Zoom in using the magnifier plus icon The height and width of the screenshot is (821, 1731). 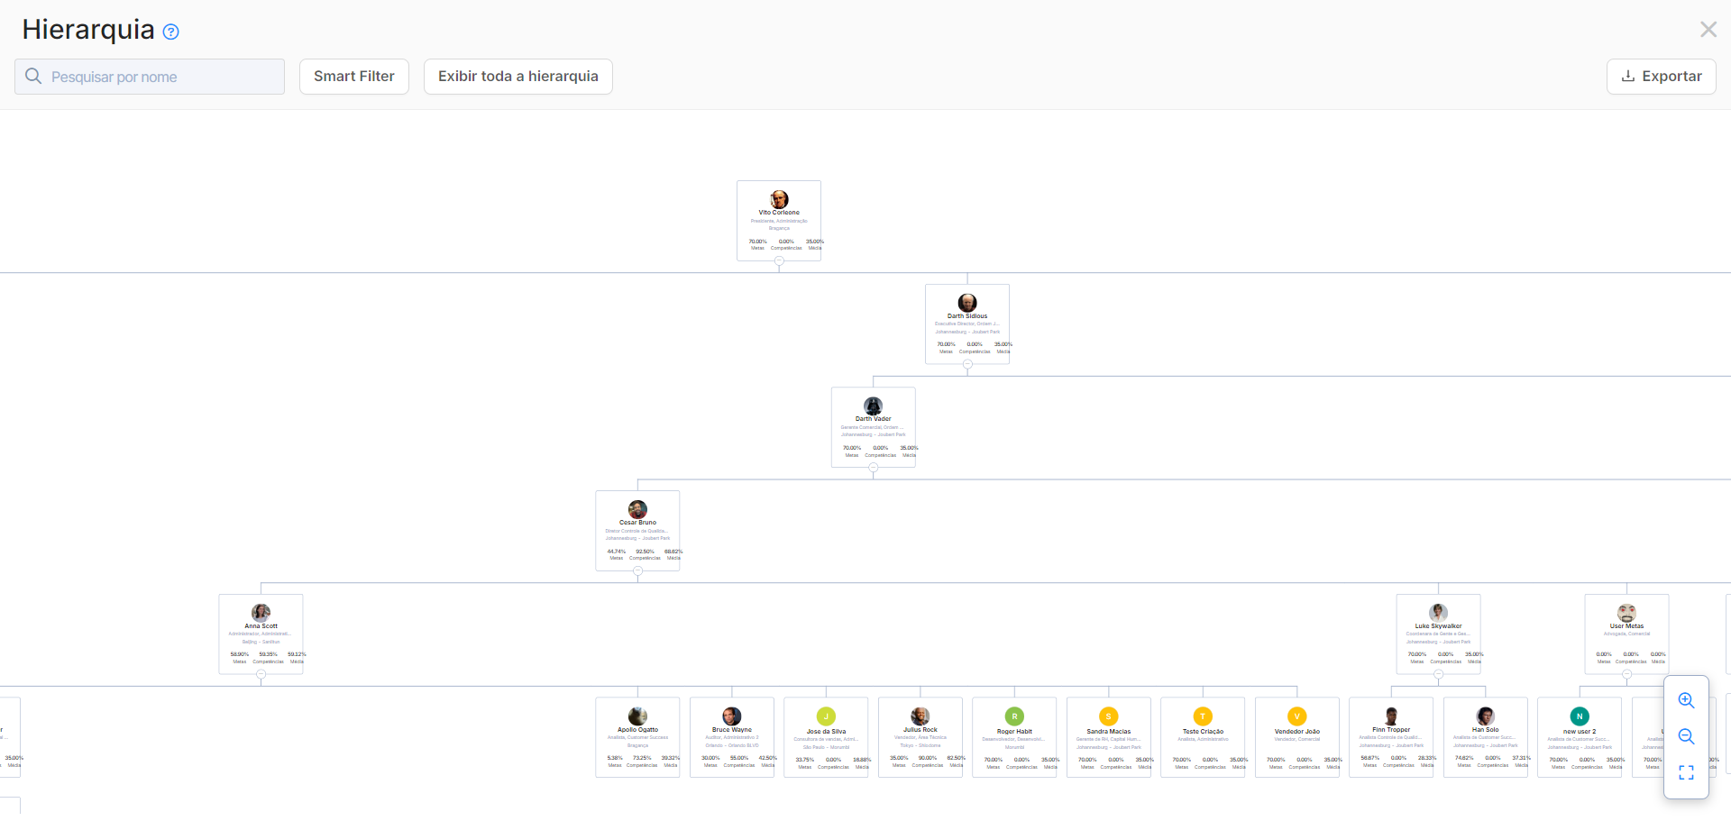[x=1686, y=700]
